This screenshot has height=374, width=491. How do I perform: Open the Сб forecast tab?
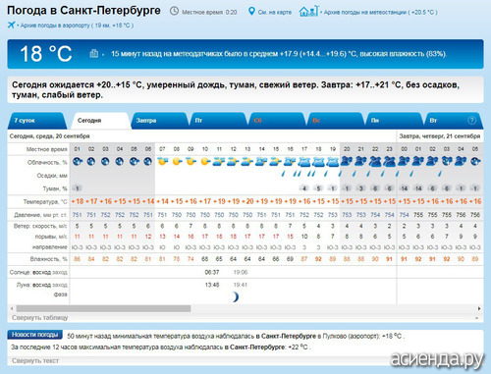click(x=277, y=121)
